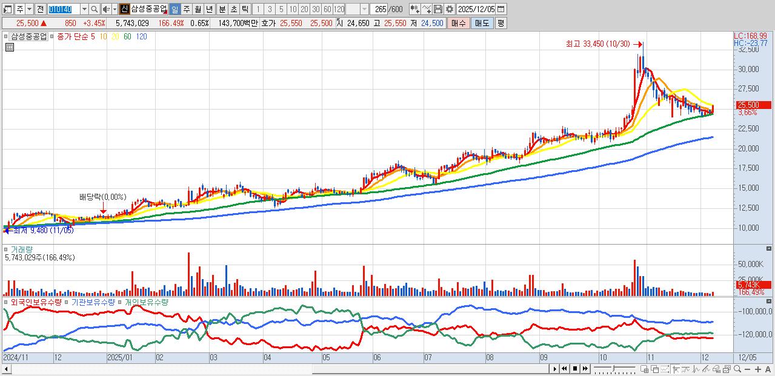Open the custom interval dropdown
The width and height of the screenshot is (775, 376).
coord(364,9)
